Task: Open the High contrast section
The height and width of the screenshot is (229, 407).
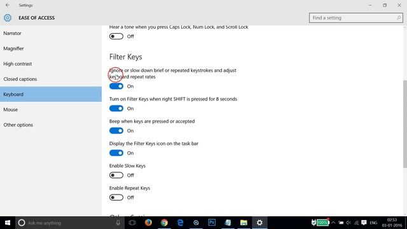Action: coord(51,64)
